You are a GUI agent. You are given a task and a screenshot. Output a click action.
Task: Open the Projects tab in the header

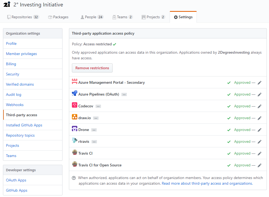pos(153,17)
